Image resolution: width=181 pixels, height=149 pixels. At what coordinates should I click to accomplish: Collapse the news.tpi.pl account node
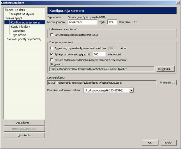6,18
